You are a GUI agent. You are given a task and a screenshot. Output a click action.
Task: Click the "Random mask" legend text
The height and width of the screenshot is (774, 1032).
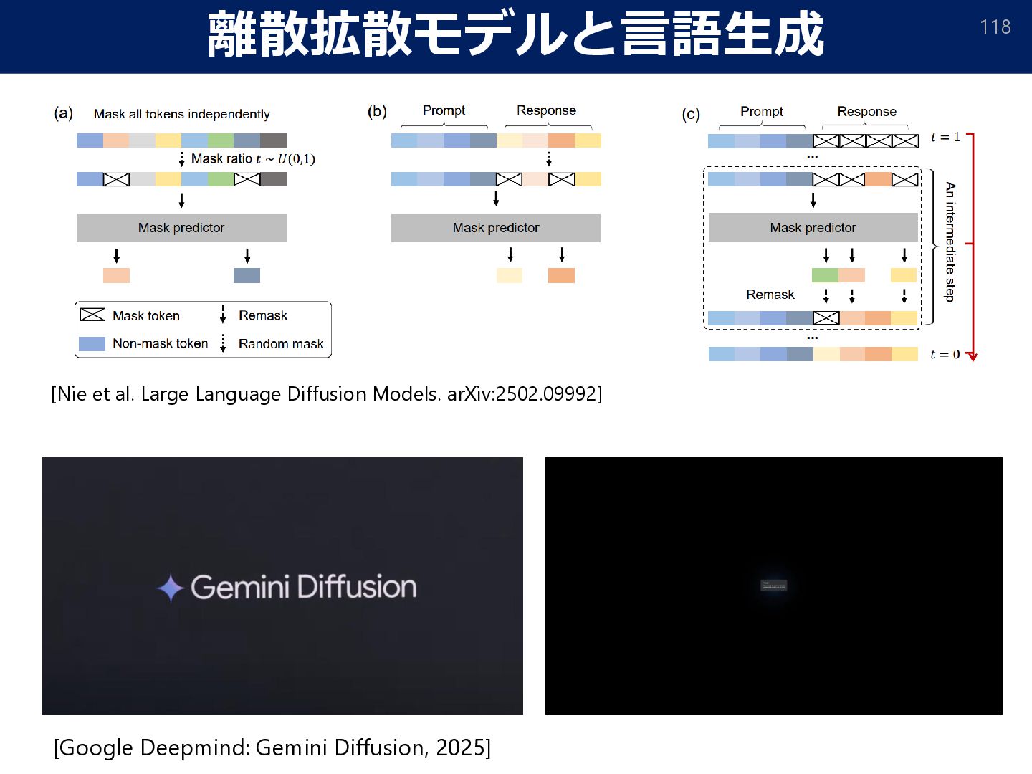pos(281,344)
